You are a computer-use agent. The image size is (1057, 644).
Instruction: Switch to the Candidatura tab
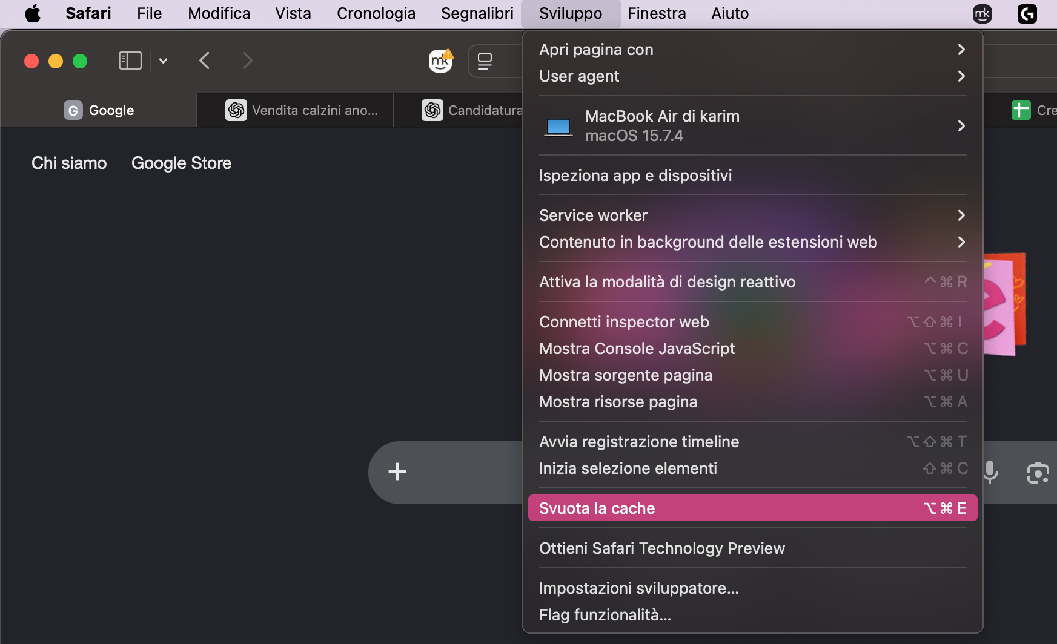(459, 110)
